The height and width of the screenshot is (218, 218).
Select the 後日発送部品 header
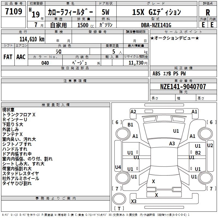[75, 68]
